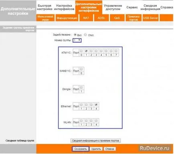Click the Отмена button
The width and height of the screenshot is (174, 154).
[109, 149]
